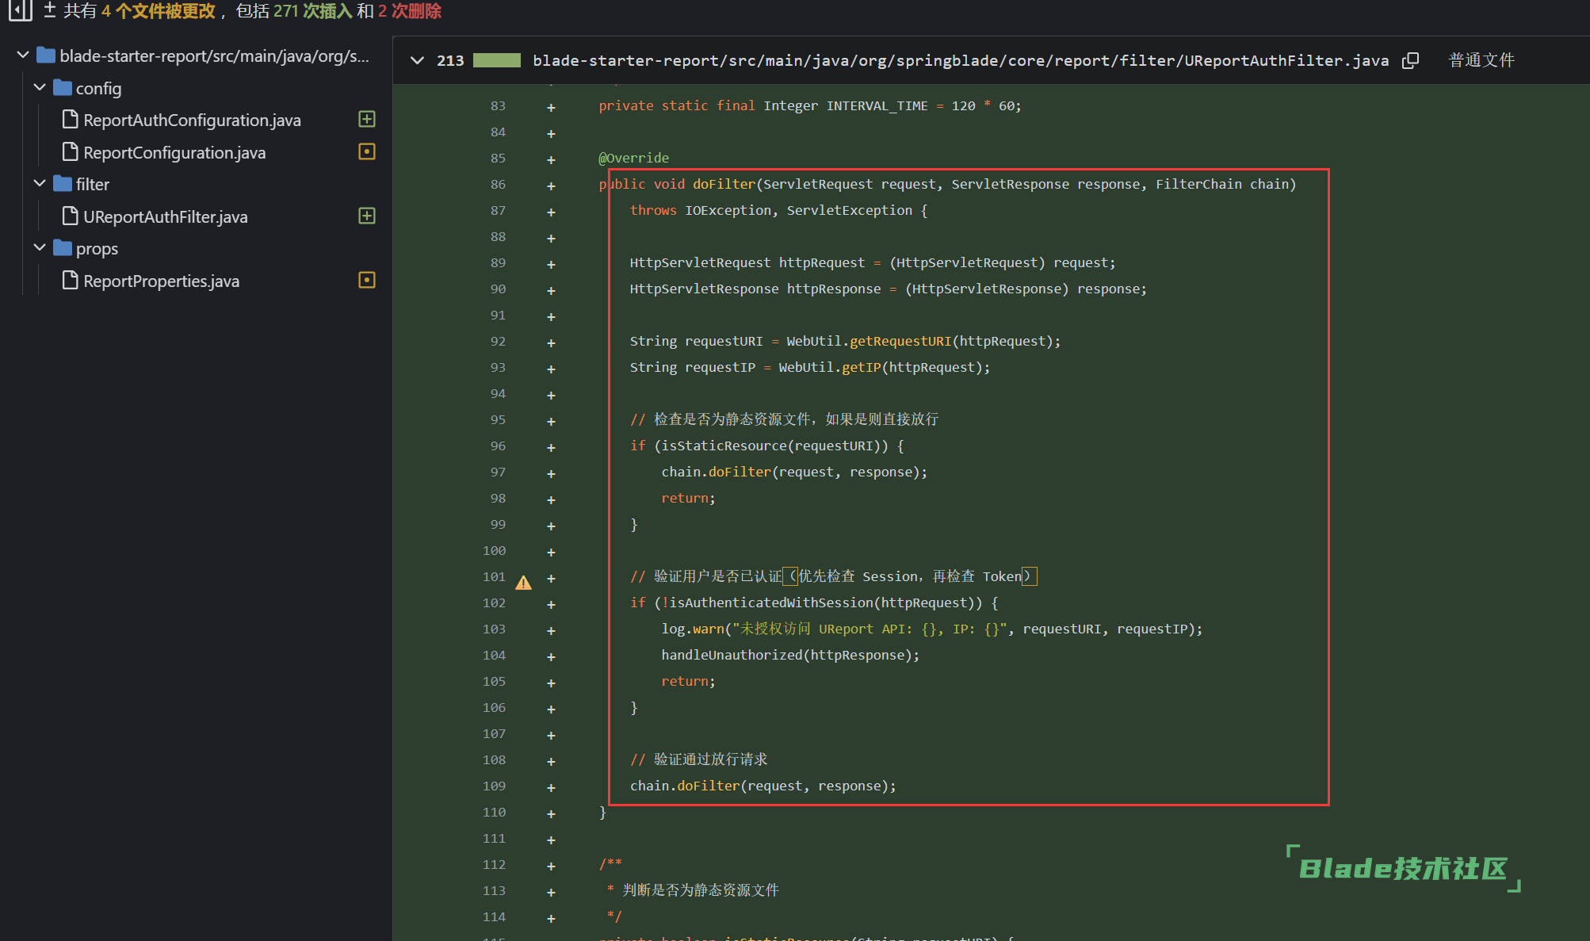1590x941 pixels.
Task: Collapse the UReportAuthFilter.java diff section
Action: coord(417,60)
